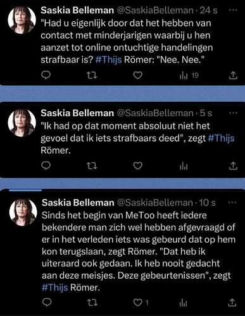Reply to the MeToo tweet
245x316 pixels.
[x=47, y=302]
